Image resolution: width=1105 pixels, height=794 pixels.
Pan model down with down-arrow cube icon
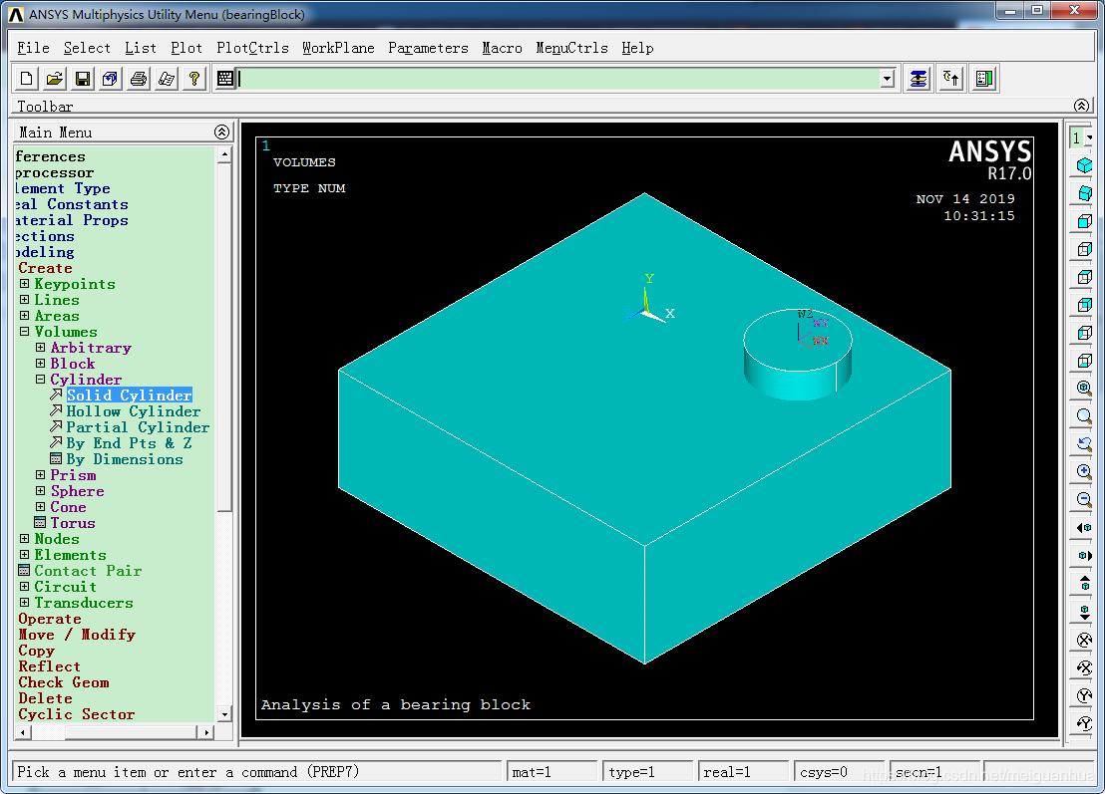point(1085,611)
